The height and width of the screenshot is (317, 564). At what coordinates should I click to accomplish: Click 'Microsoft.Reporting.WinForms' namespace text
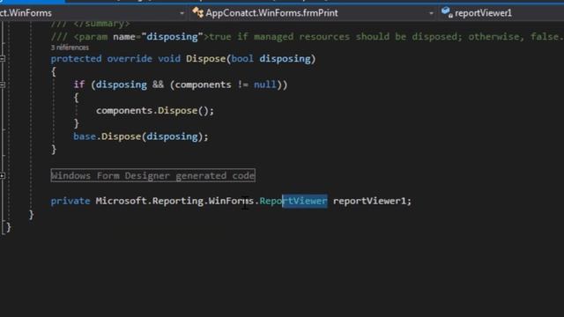(174, 201)
